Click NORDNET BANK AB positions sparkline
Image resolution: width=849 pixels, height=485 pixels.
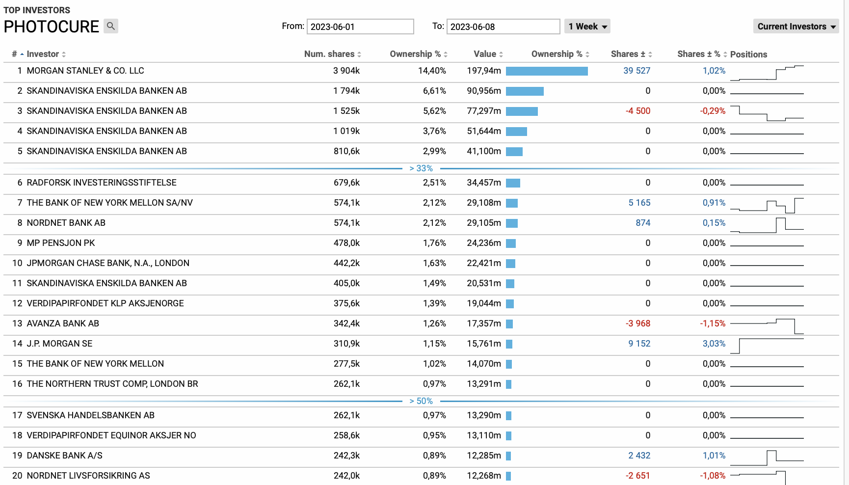[767, 225]
